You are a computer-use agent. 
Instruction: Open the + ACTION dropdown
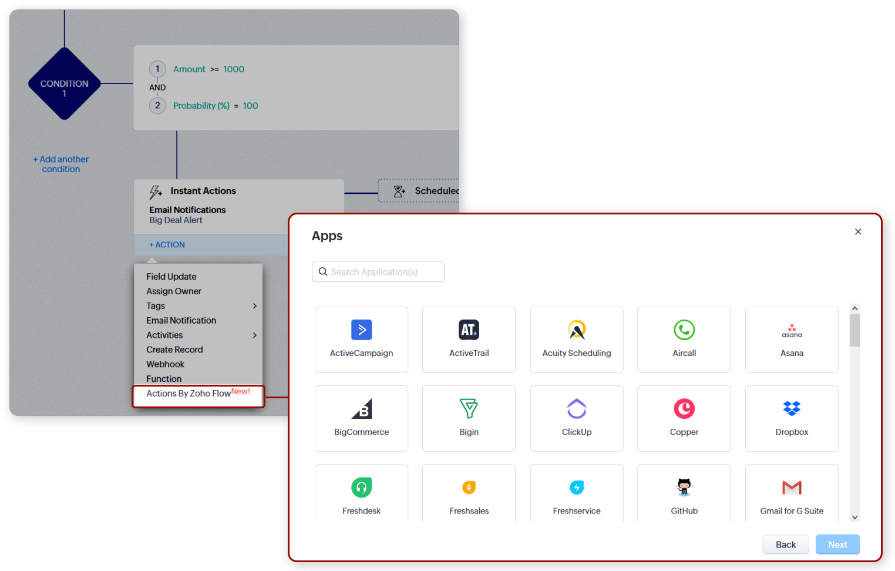pyautogui.click(x=167, y=245)
